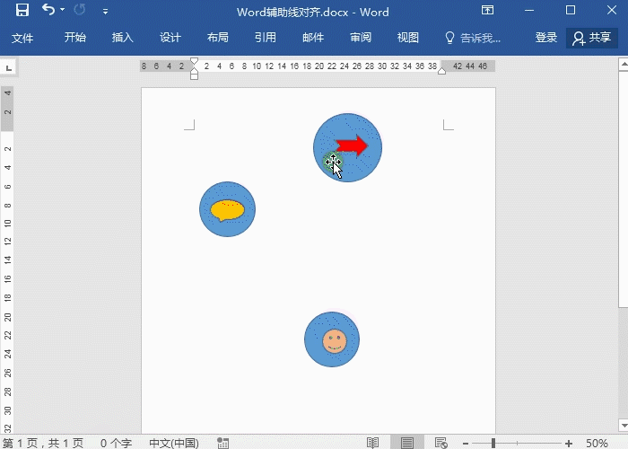Click the macro recording status icon
This screenshot has height=449, width=628.
tap(223, 443)
